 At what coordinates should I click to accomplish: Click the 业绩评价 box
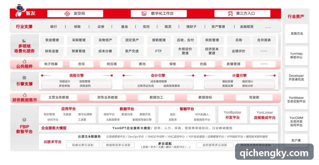pyautogui.click(x=238, y=51)
